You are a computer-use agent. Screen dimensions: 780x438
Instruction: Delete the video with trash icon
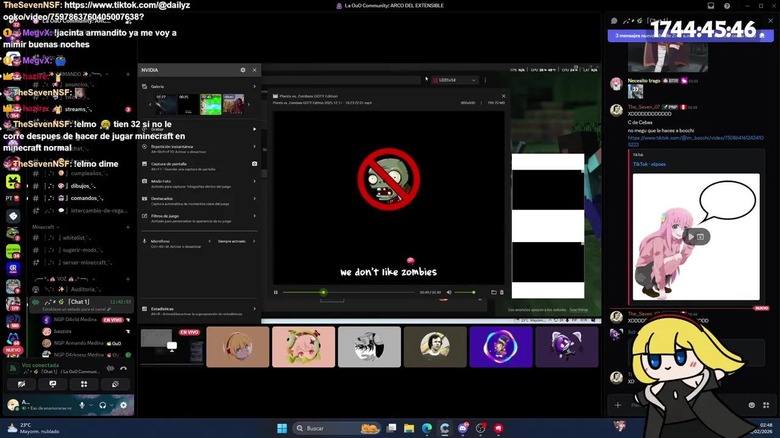(502, 293)
